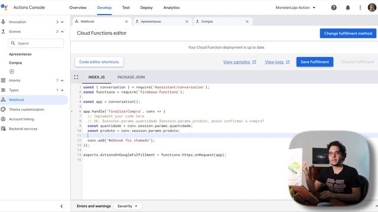Click the Google Assistant logo icon
Screen dimensions: 378x212
click(4, 7)
